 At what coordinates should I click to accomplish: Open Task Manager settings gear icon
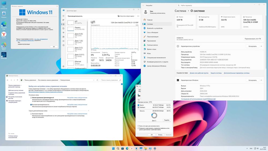coord(64,66)
